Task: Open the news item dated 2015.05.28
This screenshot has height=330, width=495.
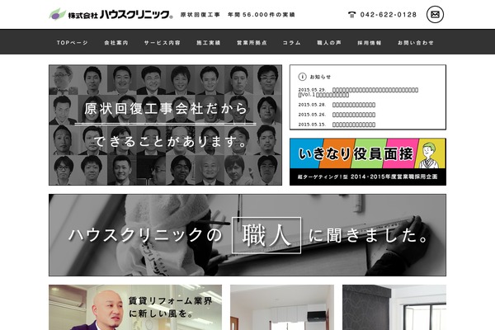Action: (x=337, y=105)
